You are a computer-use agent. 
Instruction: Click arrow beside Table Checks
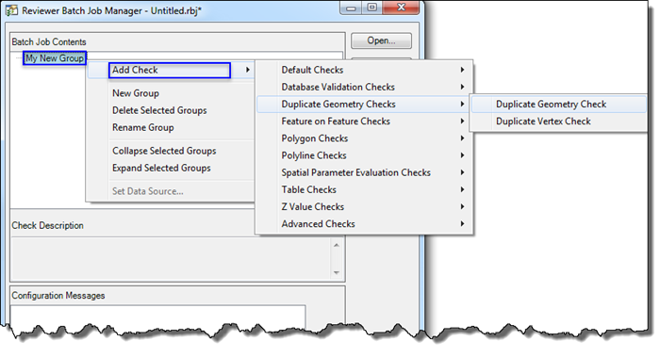[462, 189]
